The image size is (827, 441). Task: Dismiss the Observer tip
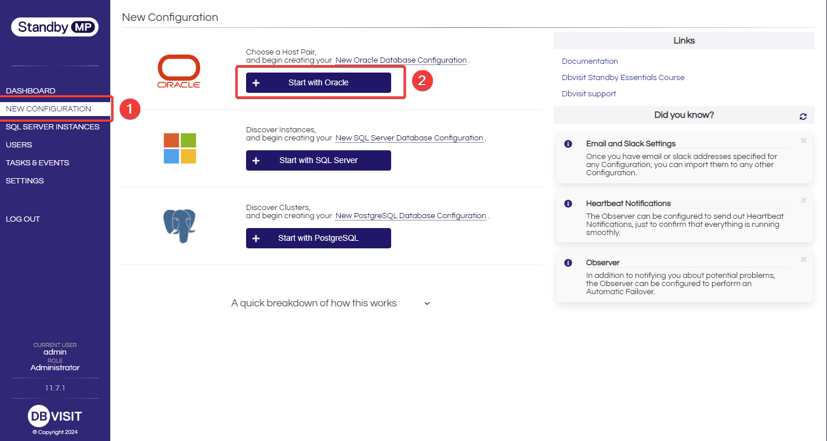click(804, 259)
